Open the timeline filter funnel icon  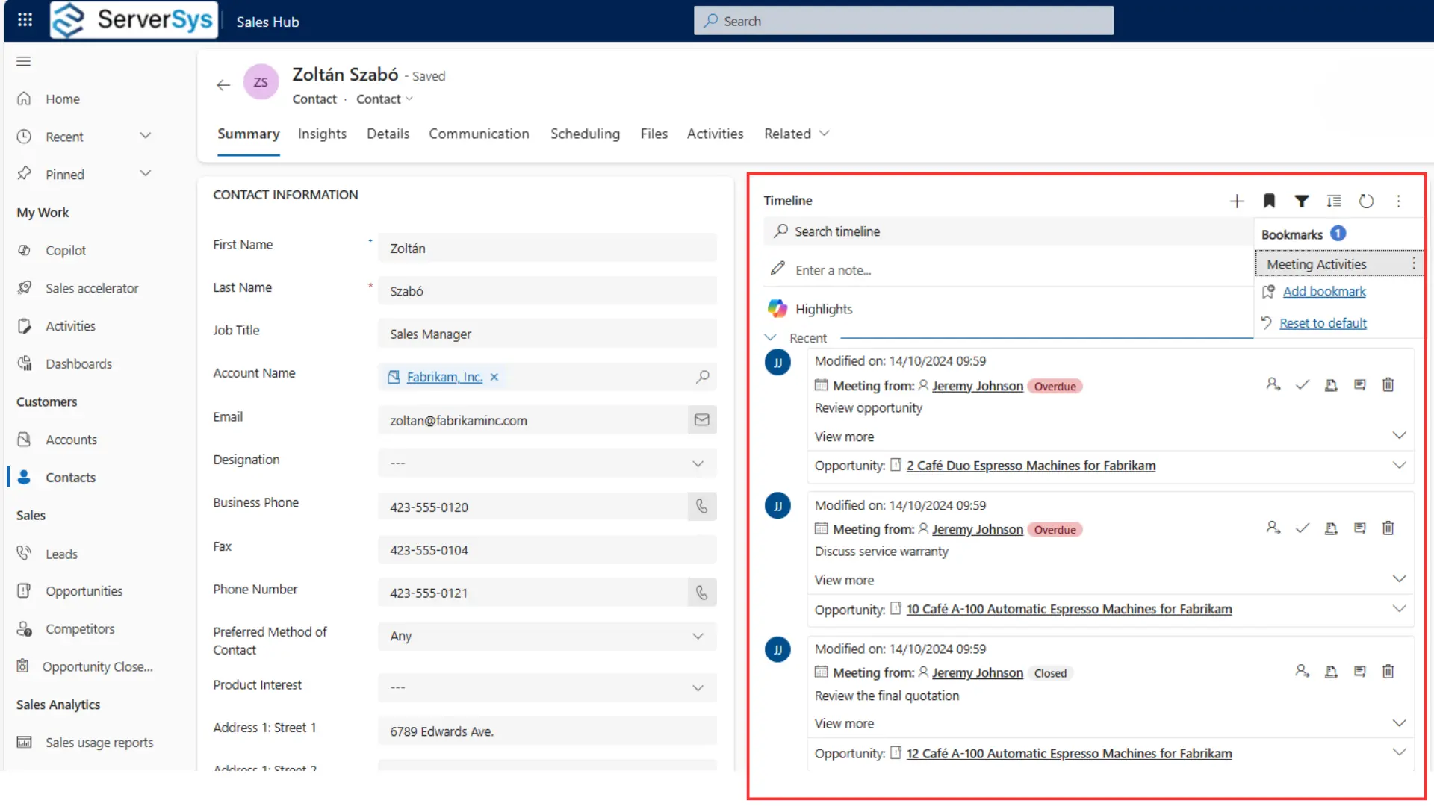tap(1302, 201)
